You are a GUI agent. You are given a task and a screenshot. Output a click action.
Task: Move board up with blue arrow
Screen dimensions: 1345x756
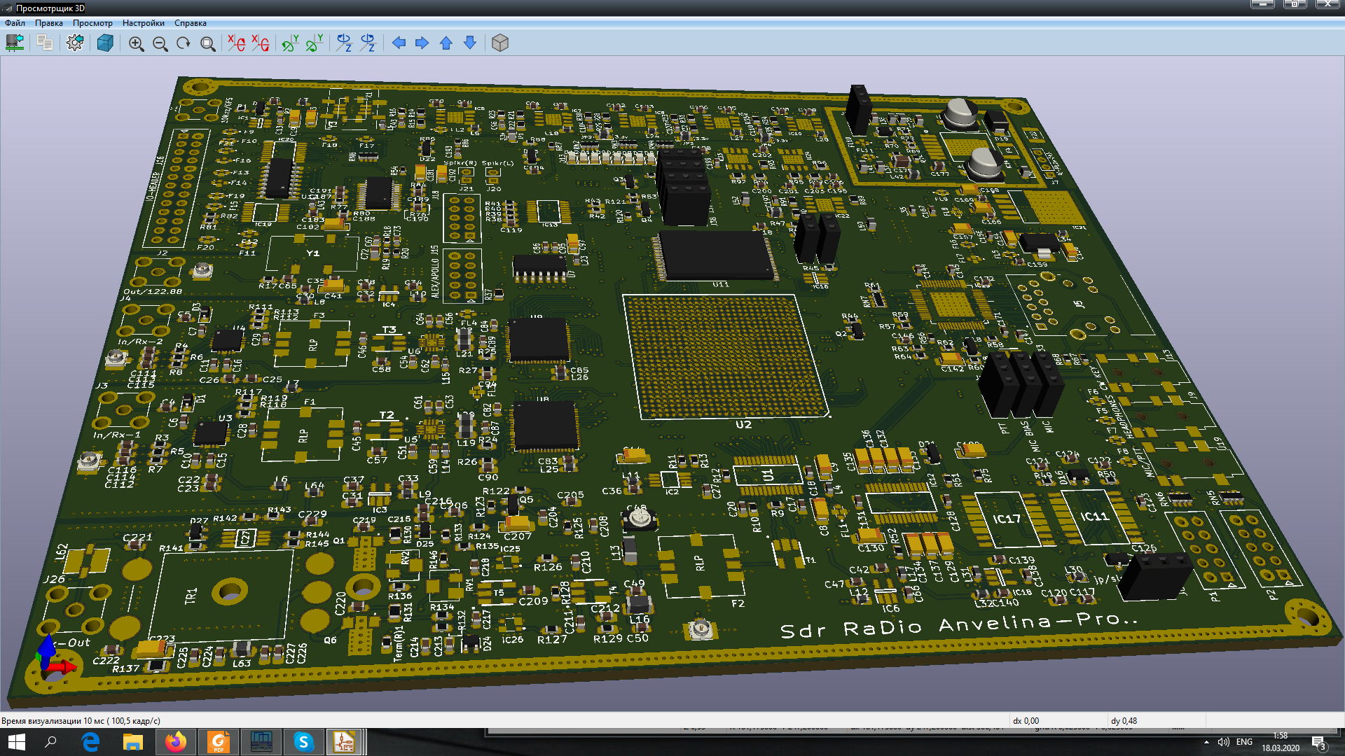coord(446,43)
